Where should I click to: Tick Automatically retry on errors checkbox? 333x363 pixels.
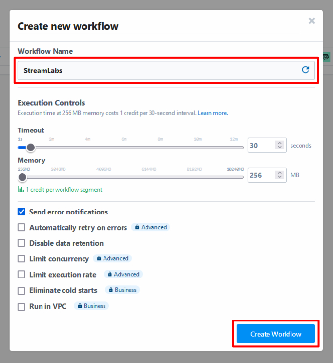point(21,227)
